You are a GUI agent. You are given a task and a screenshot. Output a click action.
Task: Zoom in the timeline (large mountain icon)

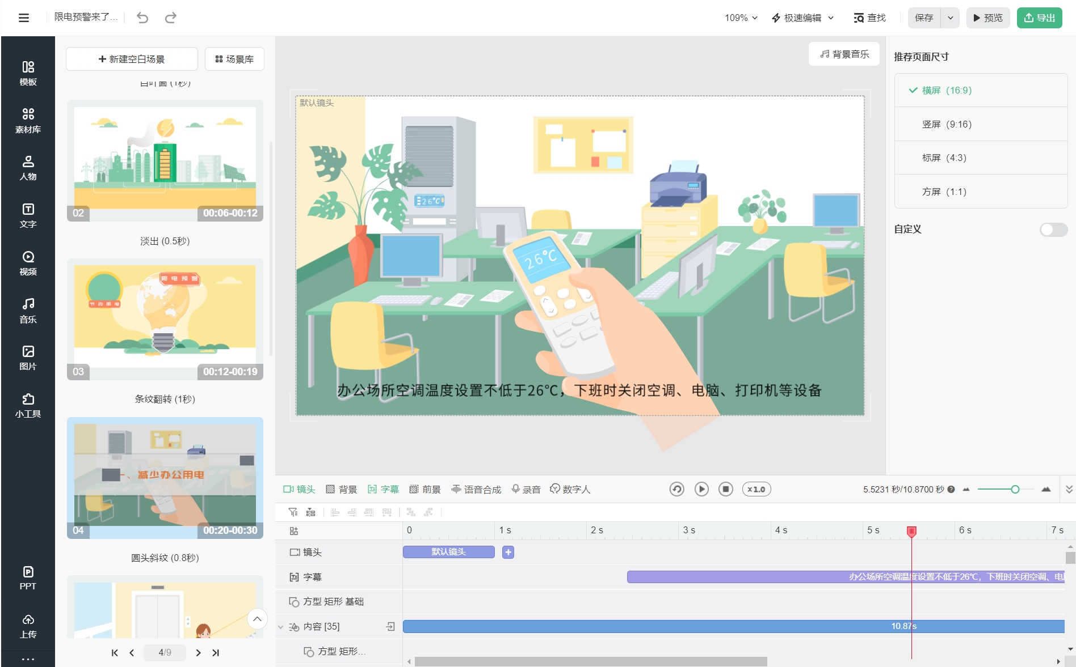click(x=1046, y=489)
